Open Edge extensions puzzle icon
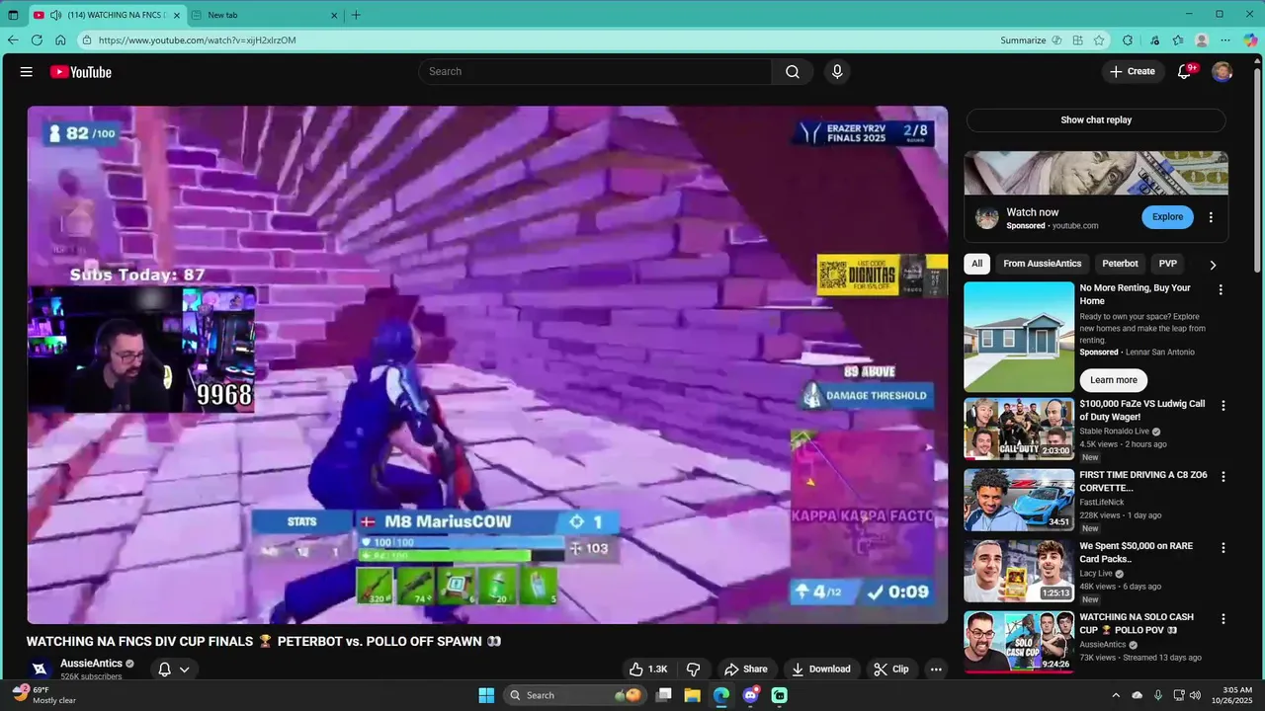The image size is (1265, 711). click(x=1128, y=40)
